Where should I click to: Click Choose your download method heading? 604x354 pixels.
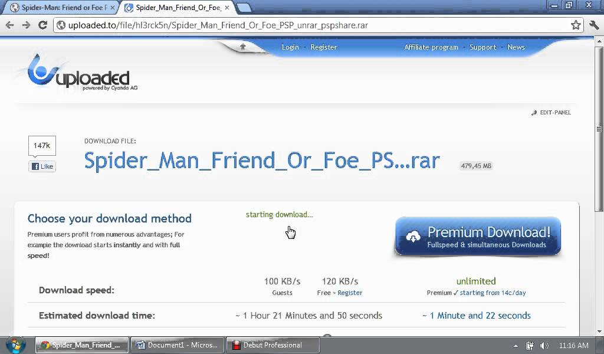(109, 218)
